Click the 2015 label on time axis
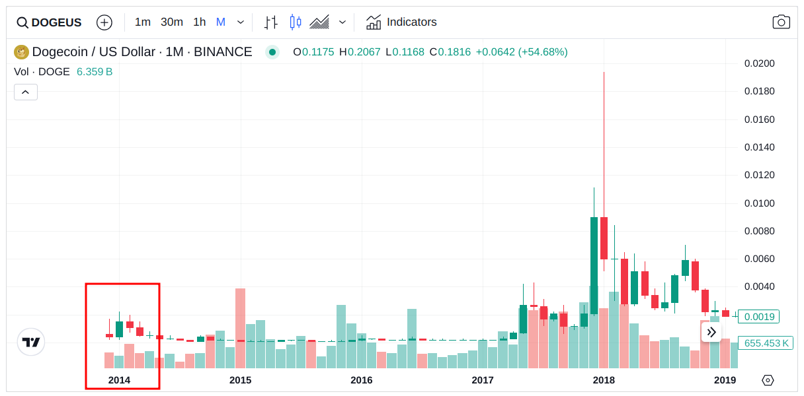 (241, 380)
